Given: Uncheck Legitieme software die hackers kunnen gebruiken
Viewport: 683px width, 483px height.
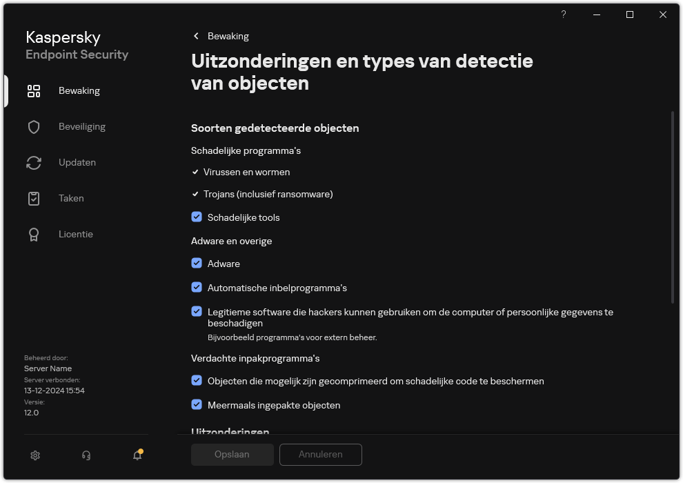Looking at the screenshot, I should (x=197, y=311).
